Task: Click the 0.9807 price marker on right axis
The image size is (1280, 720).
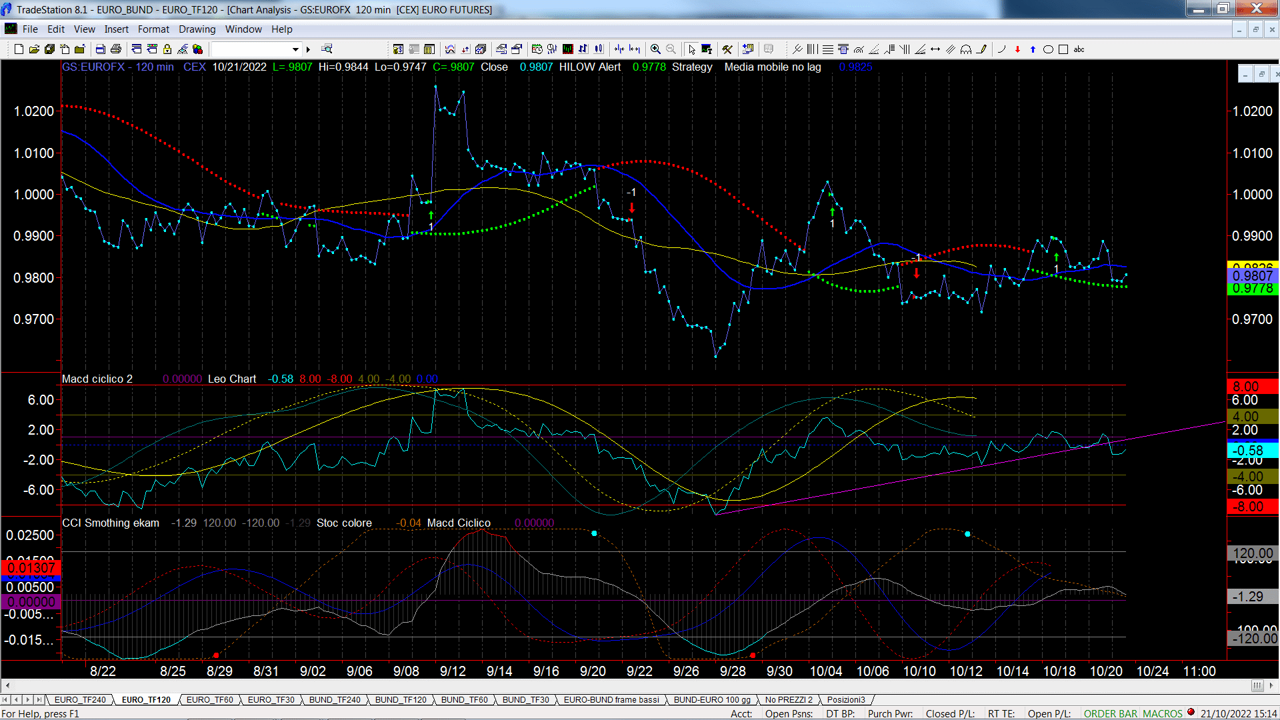Action: pyautogui.click(x=1253, y=276)
